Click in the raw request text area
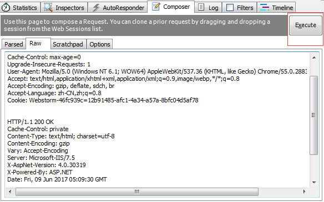 157,120
